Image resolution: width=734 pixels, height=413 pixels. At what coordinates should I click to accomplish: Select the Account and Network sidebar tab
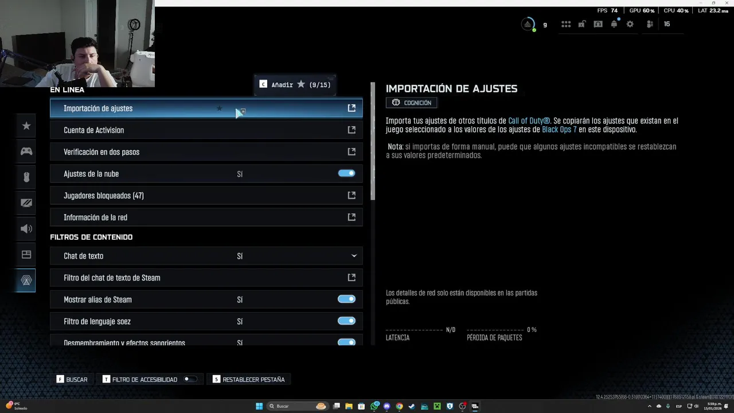pos(26,280)
